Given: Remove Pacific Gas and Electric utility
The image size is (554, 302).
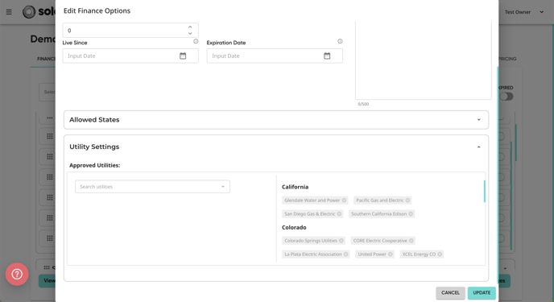Looking at the screenshot, I should coord(407,201).
